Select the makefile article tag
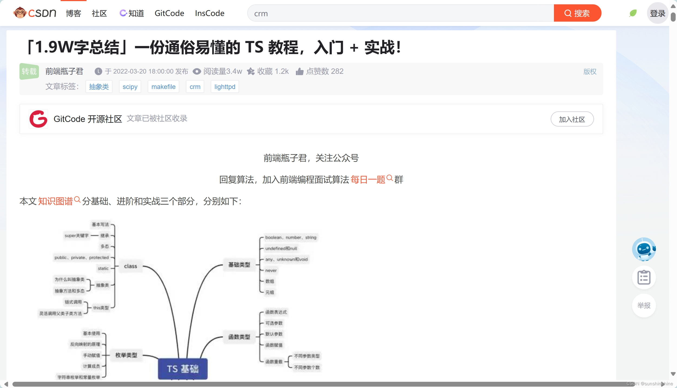The image size is (677, 388). [163, 87]
